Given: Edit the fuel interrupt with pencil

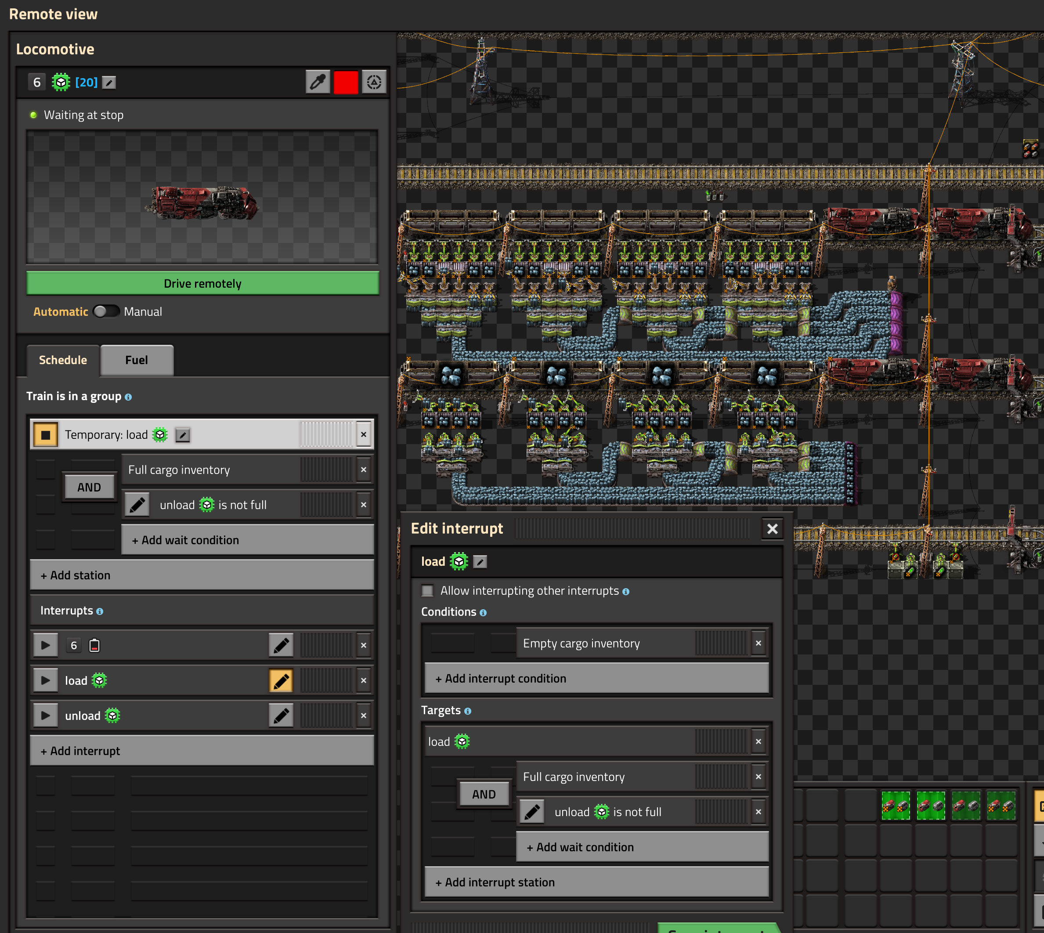Looking at the screenshot, I should [281, 645].
